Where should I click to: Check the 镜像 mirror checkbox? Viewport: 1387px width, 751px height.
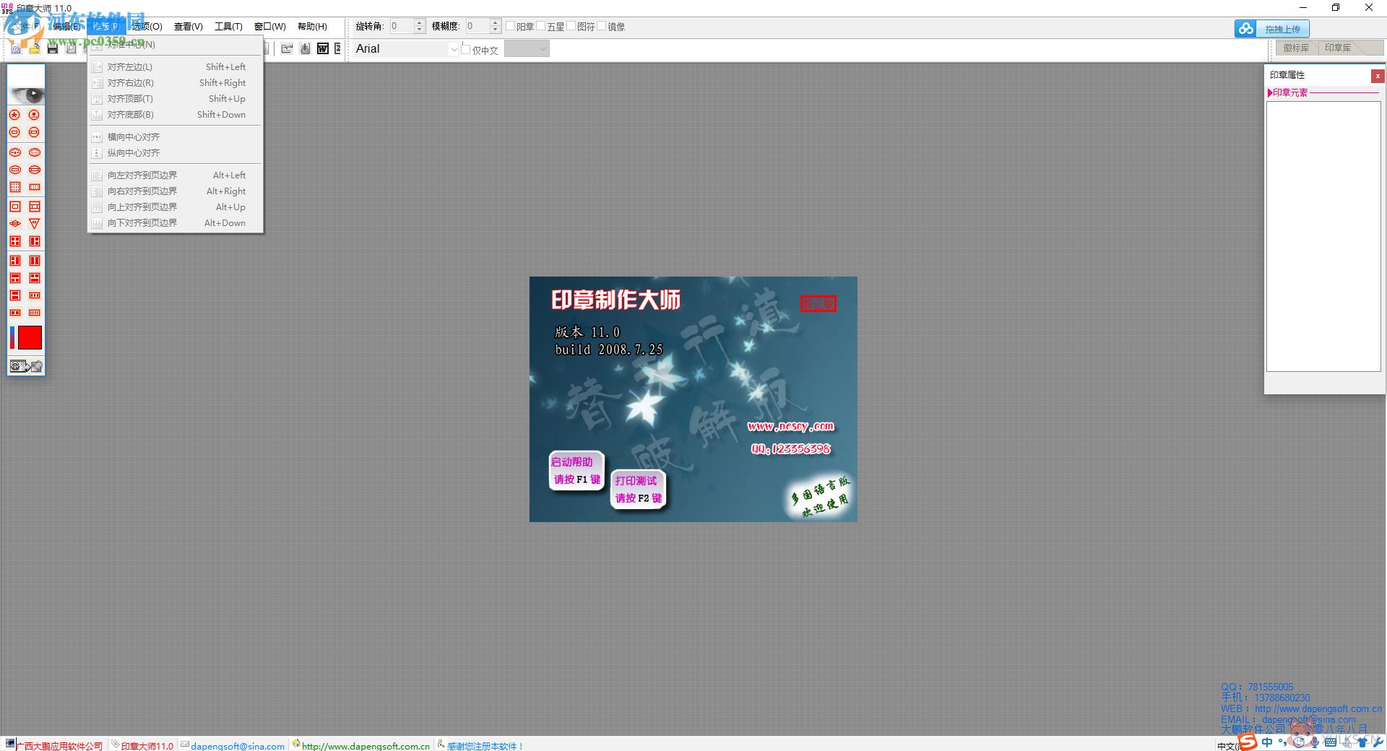pos(601,26)
